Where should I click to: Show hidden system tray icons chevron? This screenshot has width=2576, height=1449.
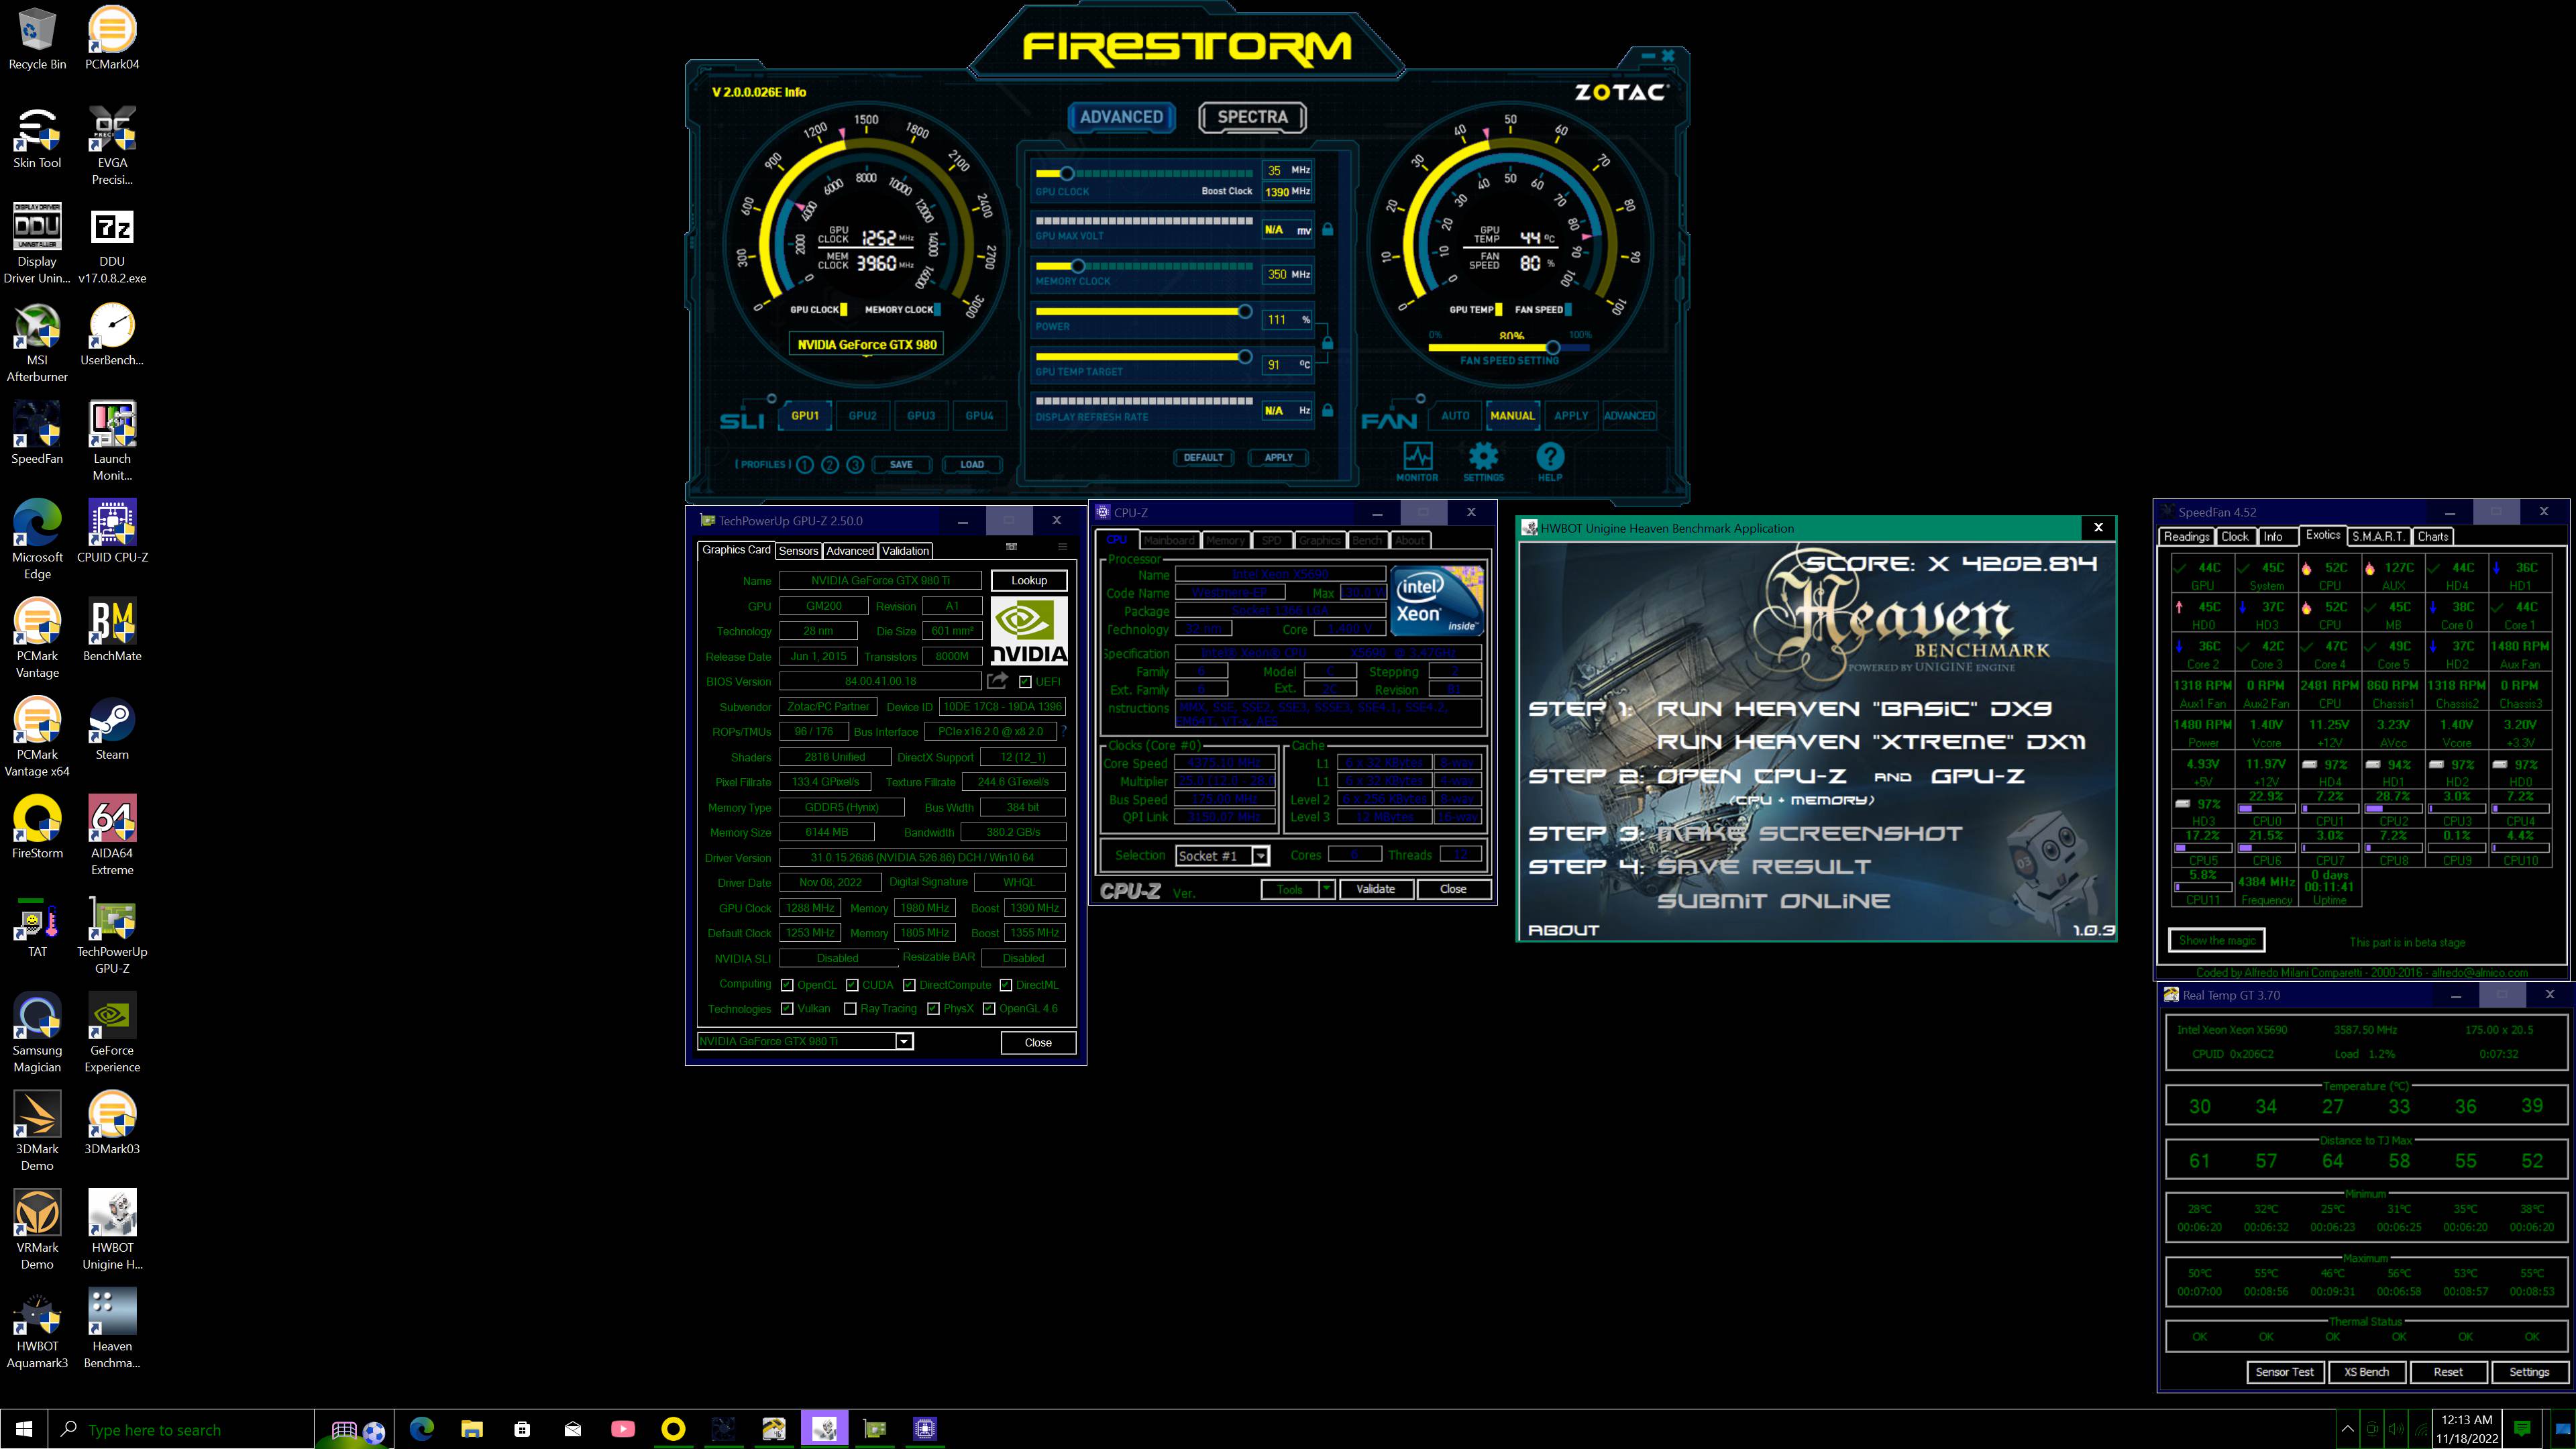pos(2347,1429)
